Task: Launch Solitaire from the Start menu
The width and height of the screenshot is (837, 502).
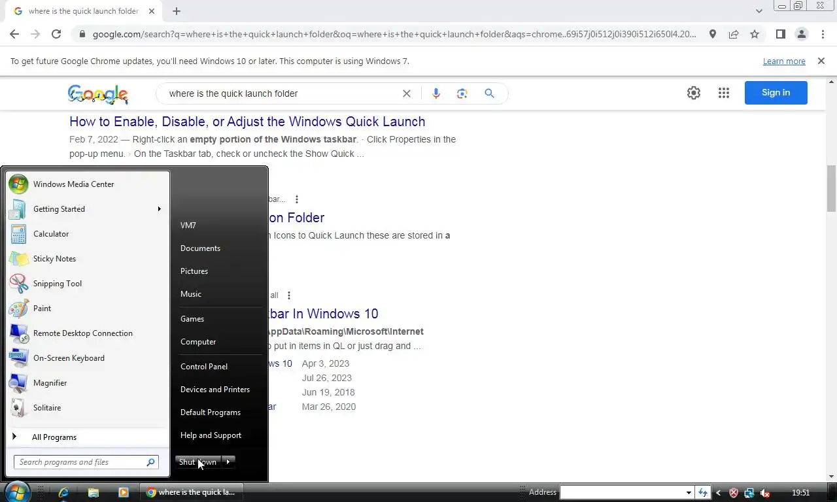Action: pos(86,408)
